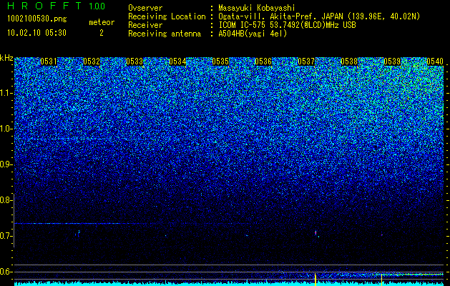Click the HROFFT program title
Viewport: 450px width, 286px height.
(44, 6)
